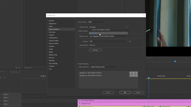
Task: Cancel the Preferences dialog
Action: pos(138,92)
